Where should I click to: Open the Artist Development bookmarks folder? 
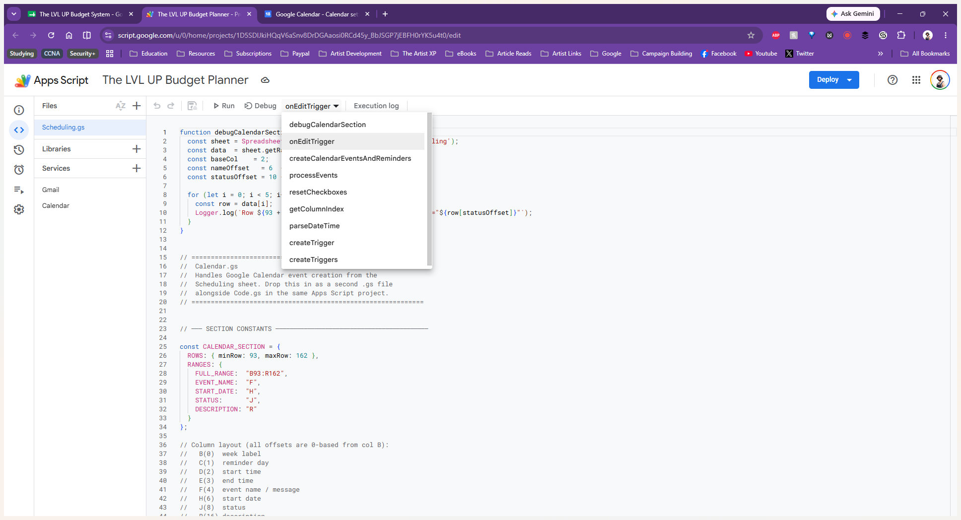tap(350, 54)
